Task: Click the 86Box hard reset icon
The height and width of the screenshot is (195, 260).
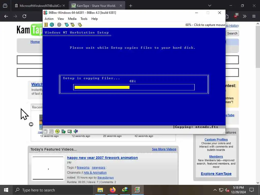Action: pos(52,25)
